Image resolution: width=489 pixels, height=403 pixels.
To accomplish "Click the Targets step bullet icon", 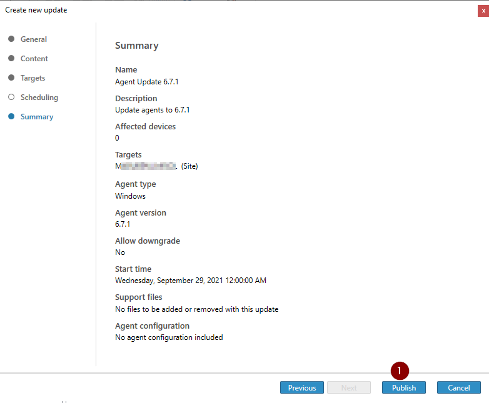I will coord(11,77).
